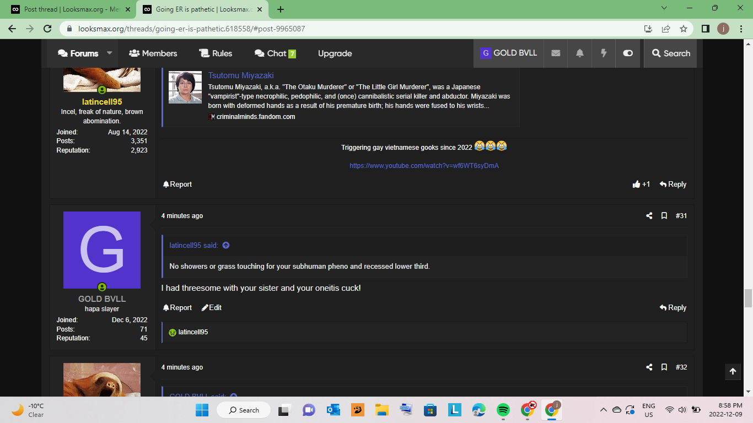The height and width of the screenshot is (423, 753).
Task: Click the Tsutomu Miyazaki preview thumbnail
Action: point(185,87)
